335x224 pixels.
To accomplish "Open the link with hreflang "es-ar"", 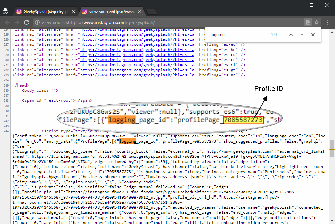I will [137, 75].
